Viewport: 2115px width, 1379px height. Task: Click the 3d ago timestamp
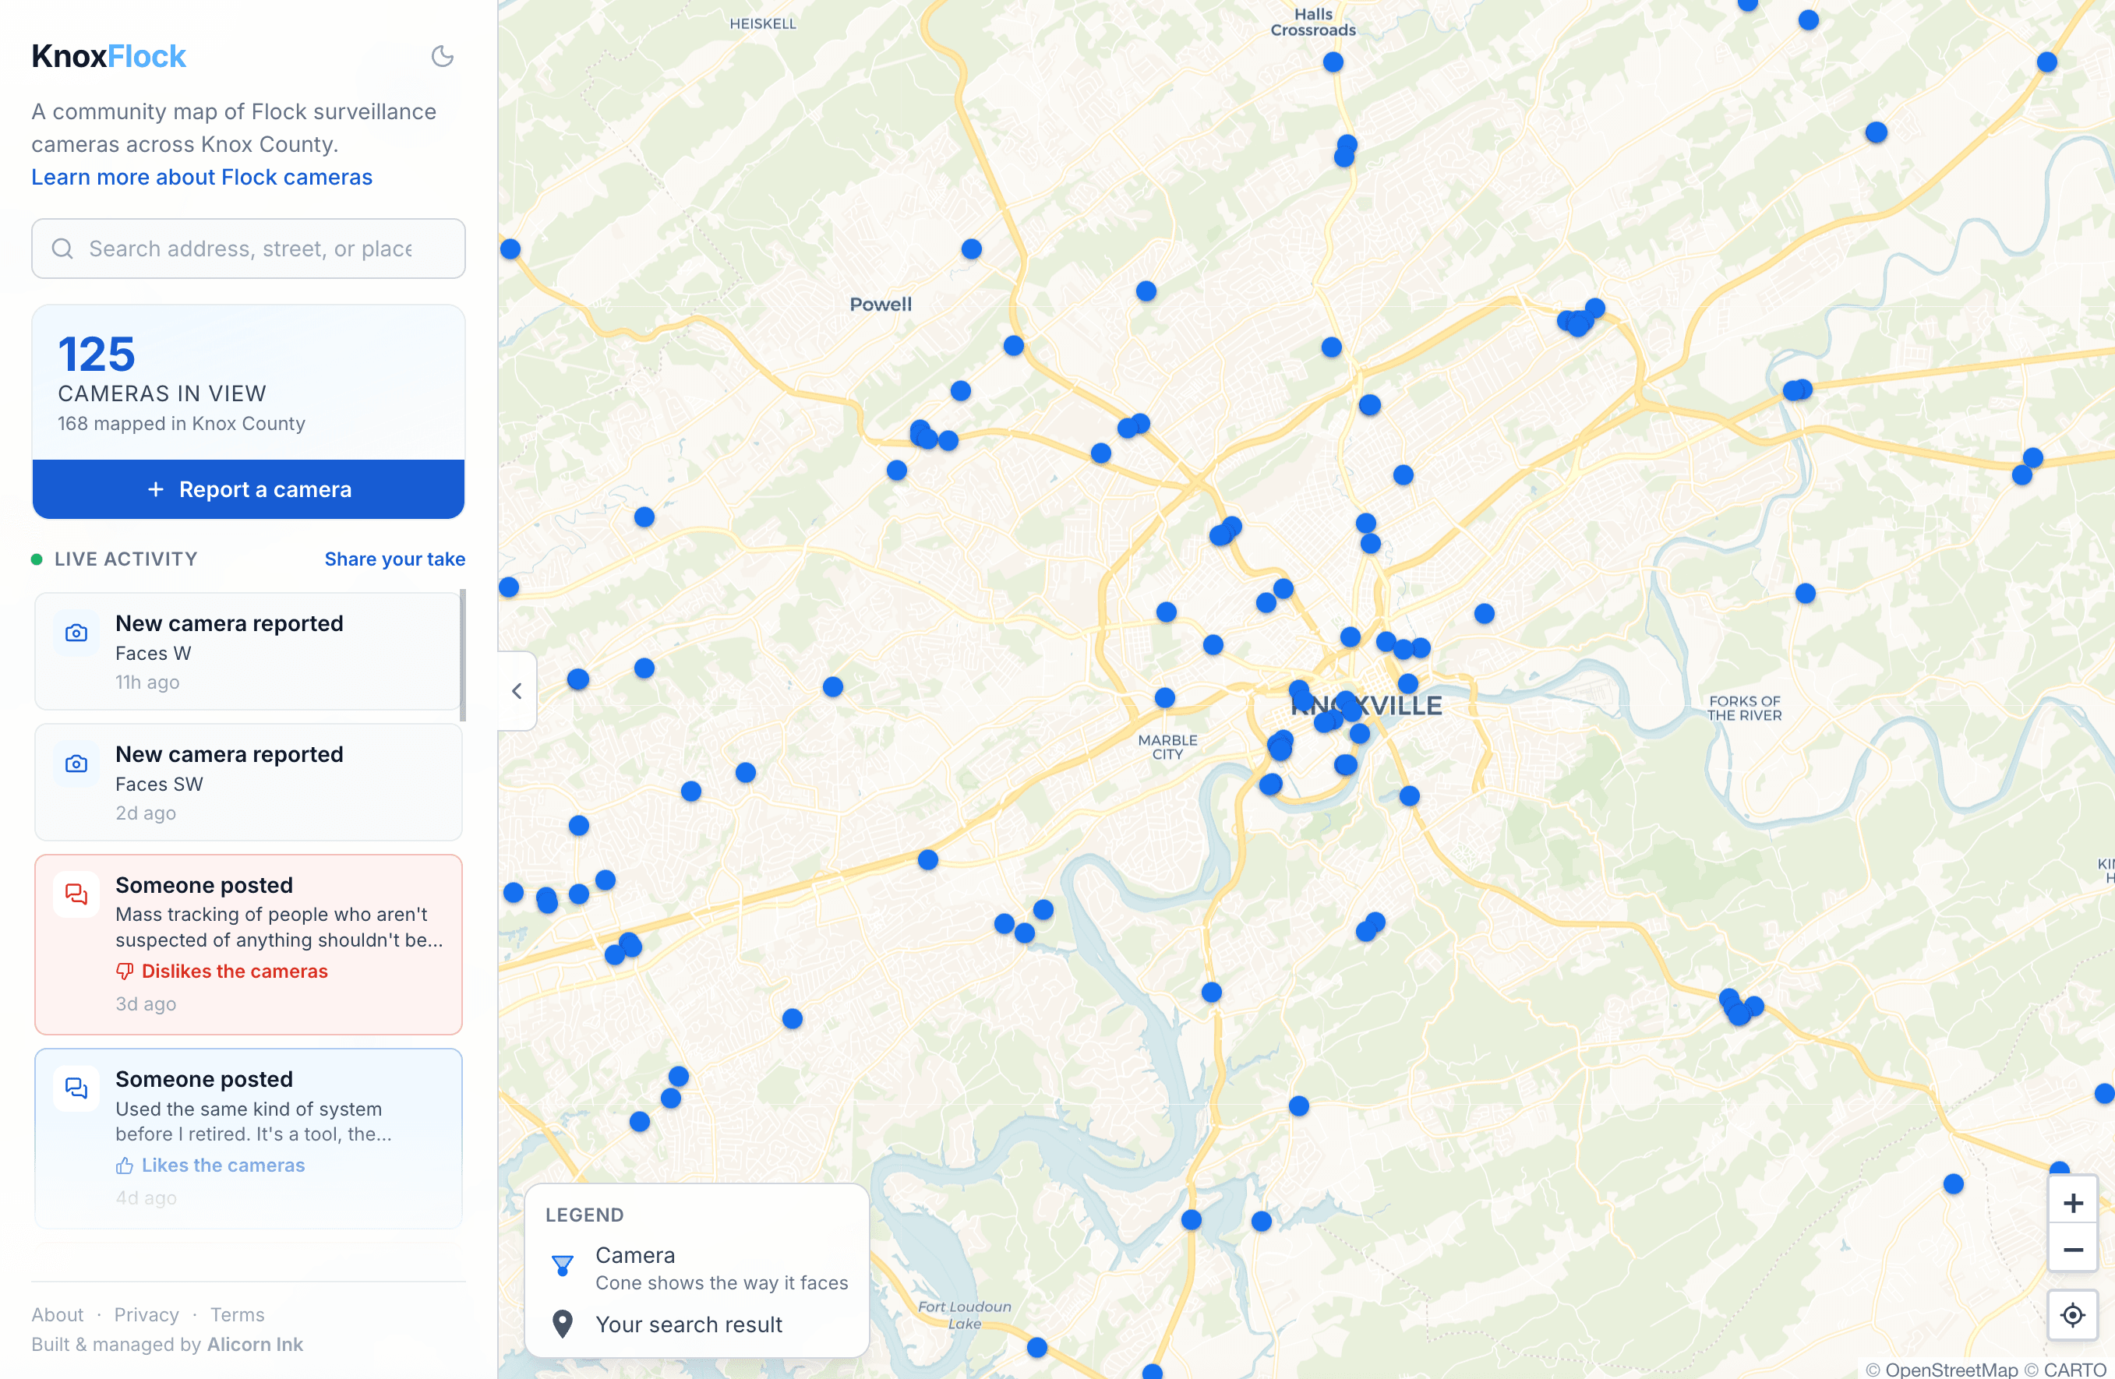click(x=146, y=1004)
